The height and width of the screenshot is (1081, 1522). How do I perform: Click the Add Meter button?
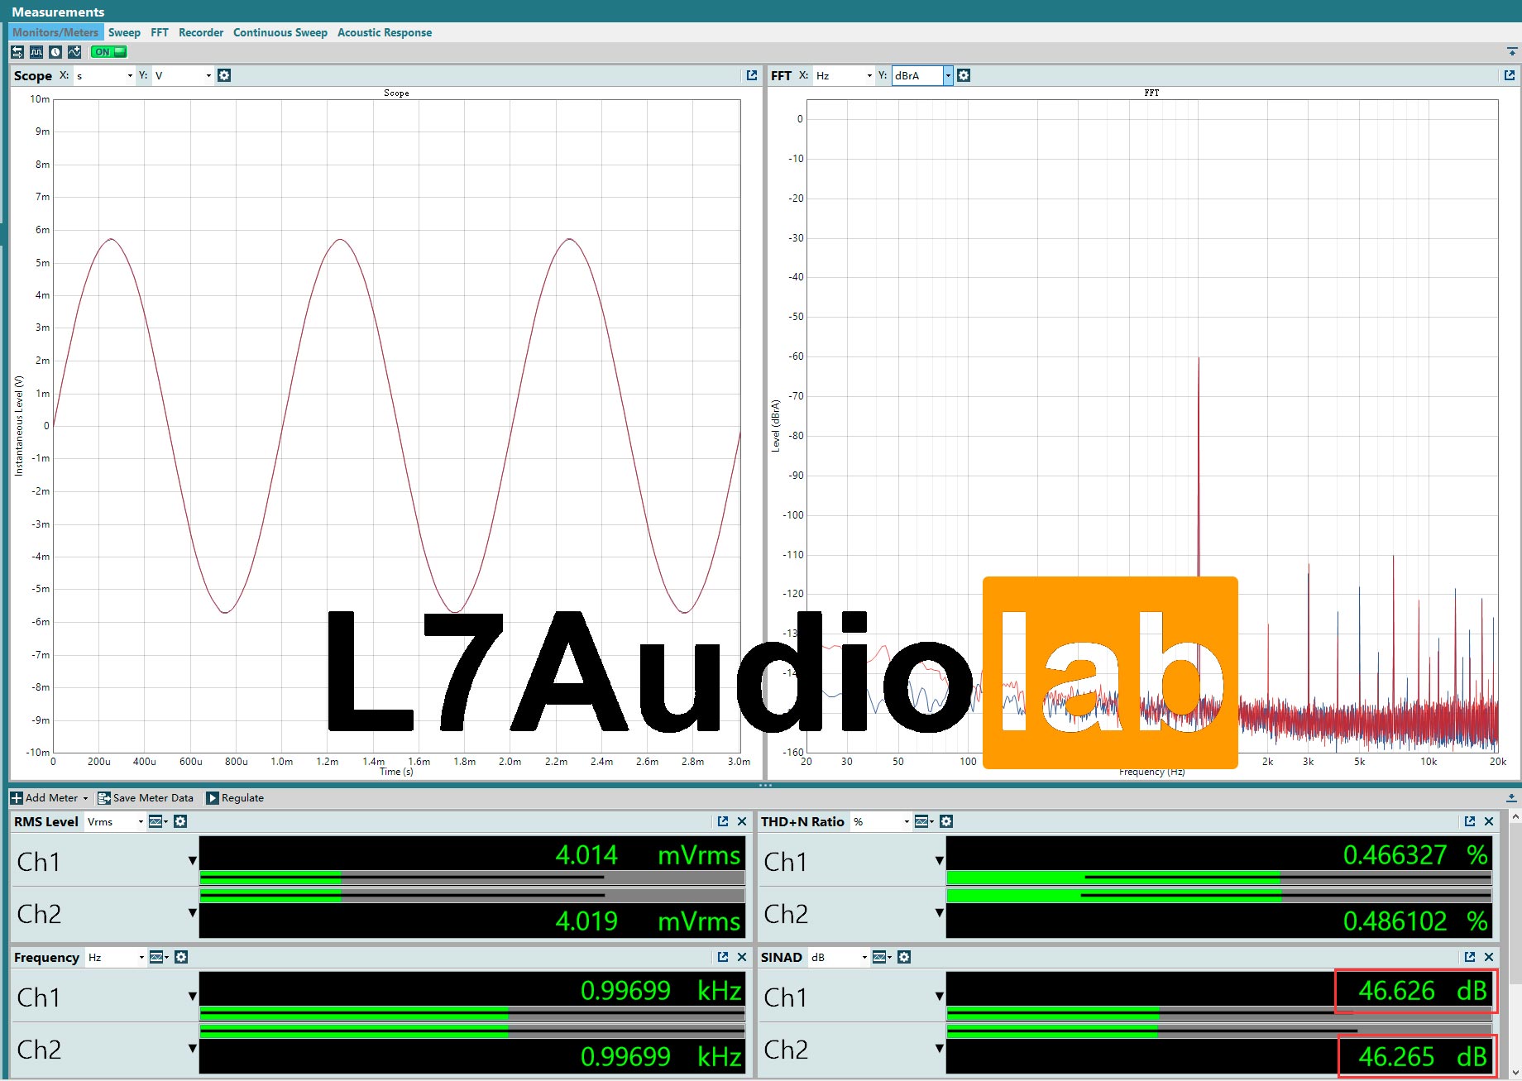point(49,798)
